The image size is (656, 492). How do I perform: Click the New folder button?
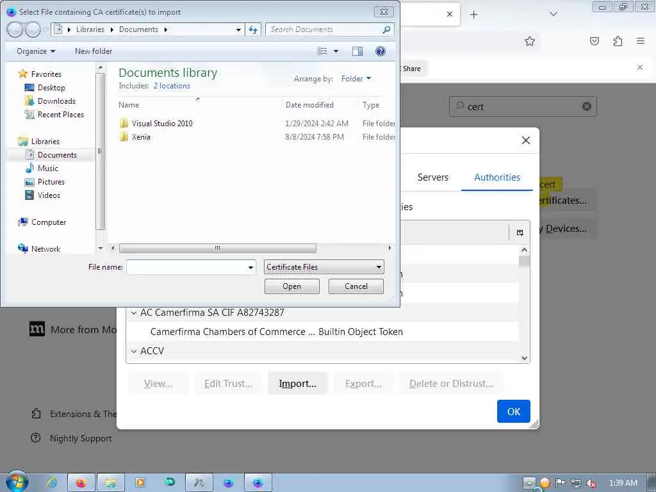click(94, 51)
